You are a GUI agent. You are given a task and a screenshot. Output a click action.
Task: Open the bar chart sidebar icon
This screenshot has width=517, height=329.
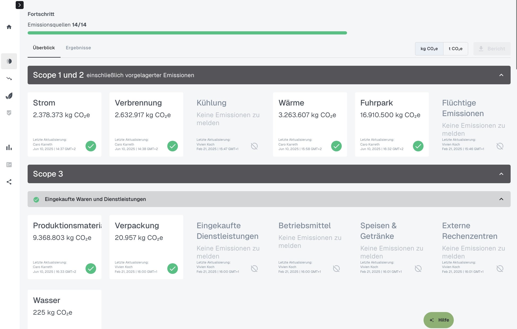point(9,147)
